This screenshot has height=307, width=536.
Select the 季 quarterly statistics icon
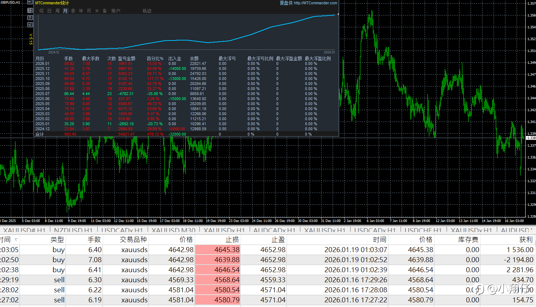(73, 11)
